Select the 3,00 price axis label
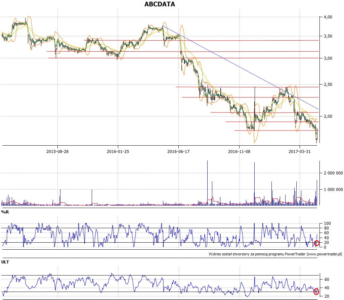The image size is (344, 300). click(x=328, y=58)
